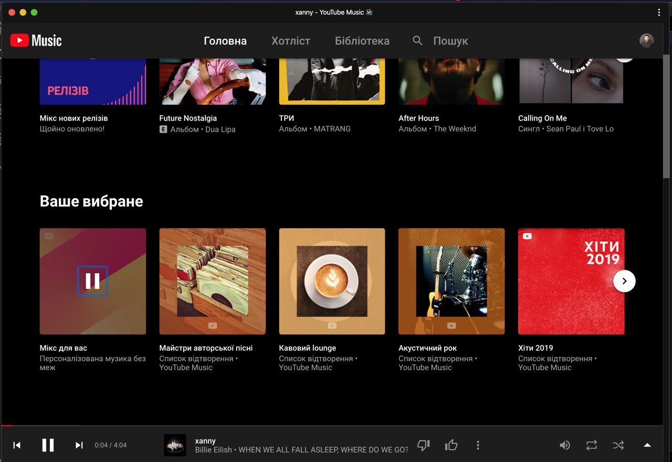The image size is (672, 462).
Task: Skip to the next track
Action: [79, 445]
